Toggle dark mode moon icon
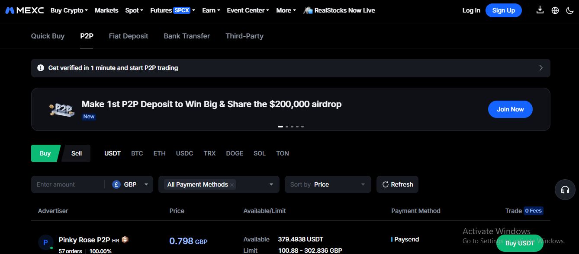 point(570,10)
